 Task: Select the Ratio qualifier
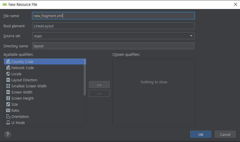15,111
